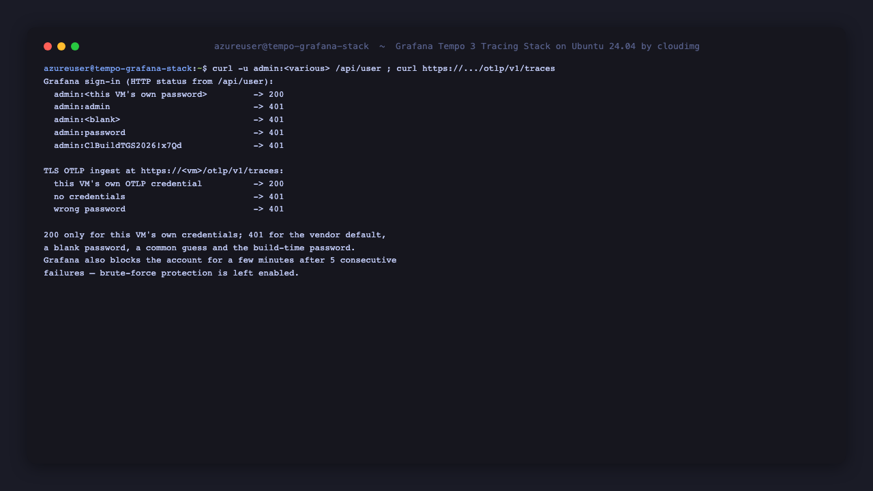The height and width of the screenshot is (491, 873).
Task: Click the window title 'azureuser@tempo-grafana-stack'
Action: click(x=291, y=46)
